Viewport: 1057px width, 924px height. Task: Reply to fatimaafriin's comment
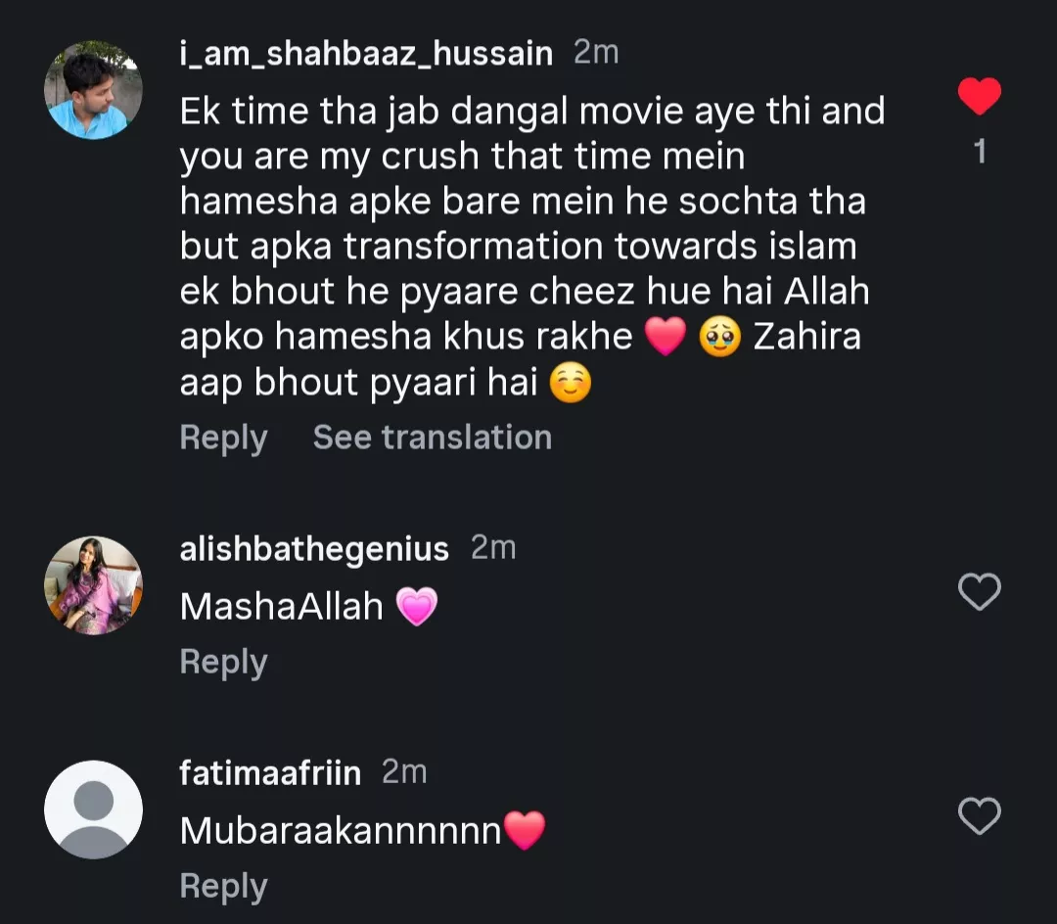coord(223,887)
